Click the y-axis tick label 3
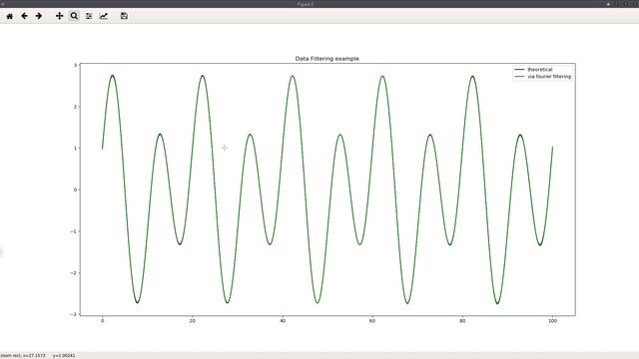Screen dimensions: 639x359 coord(76,65)
